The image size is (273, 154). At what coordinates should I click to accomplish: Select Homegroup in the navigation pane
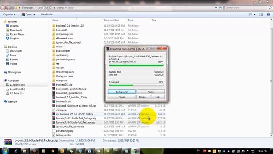[14, 72]
